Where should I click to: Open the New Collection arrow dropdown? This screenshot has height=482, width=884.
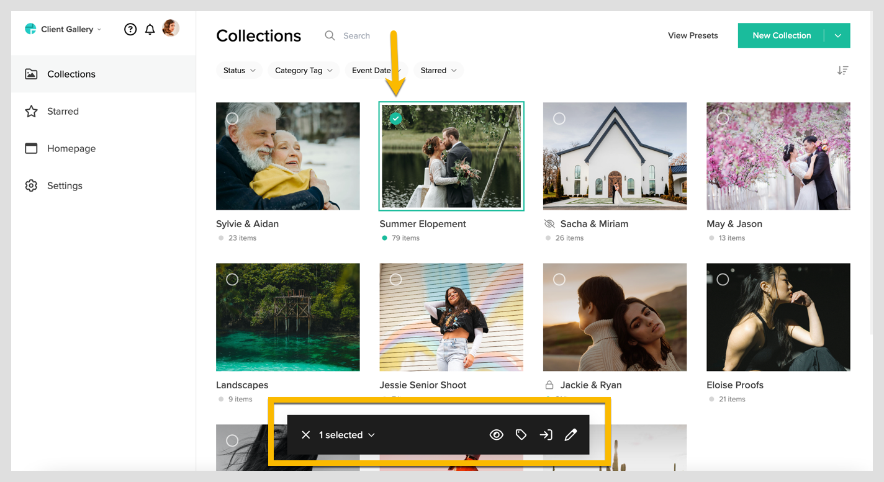(837, 35)
